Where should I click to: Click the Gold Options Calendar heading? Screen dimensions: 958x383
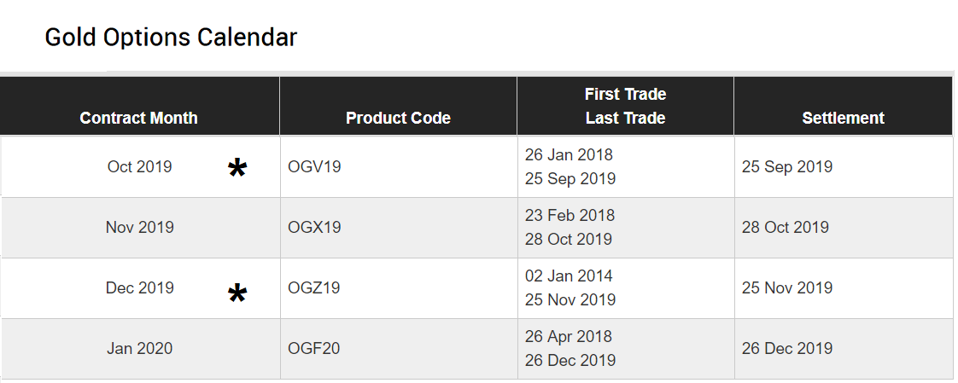tap(171, 38)
